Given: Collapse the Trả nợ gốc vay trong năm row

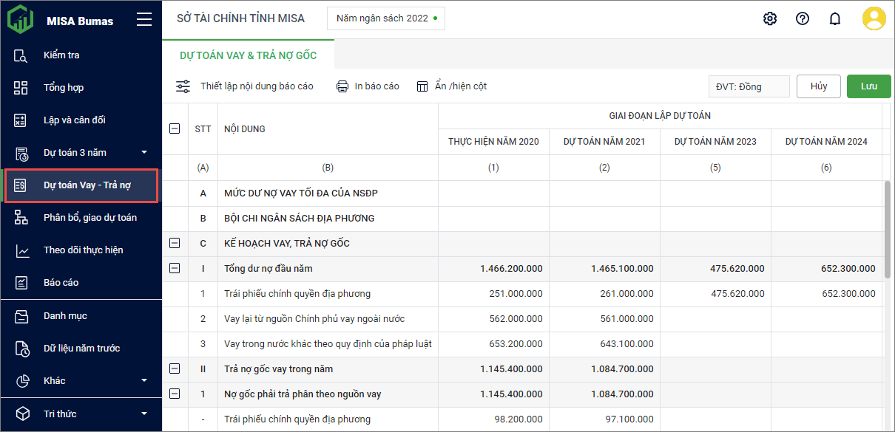Looking at the screenshot, I should point(175,368).
